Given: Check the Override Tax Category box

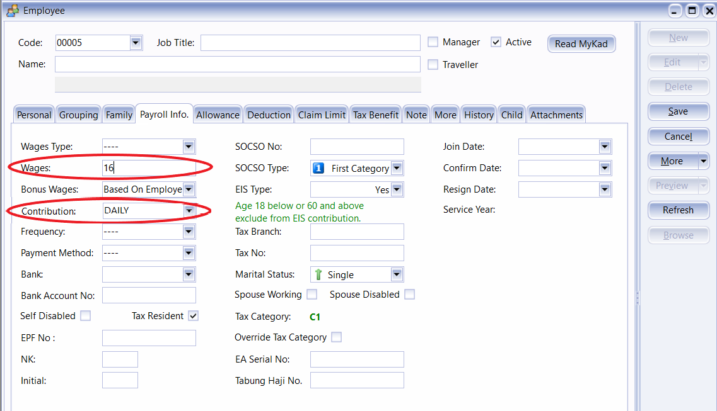Looking at the screenshot, I should (337, 337).
